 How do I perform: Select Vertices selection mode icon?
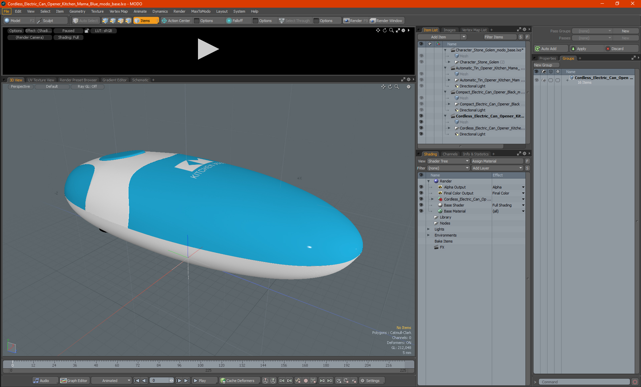(x=105, y=21)
